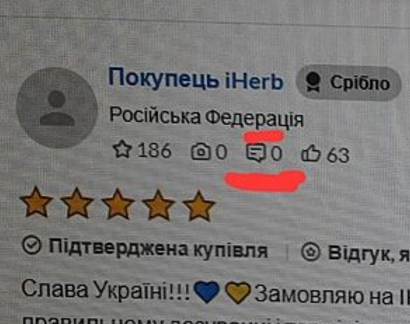Click the 186 reviews count
This screenshot has width=410, height=324.
(154, 150)
